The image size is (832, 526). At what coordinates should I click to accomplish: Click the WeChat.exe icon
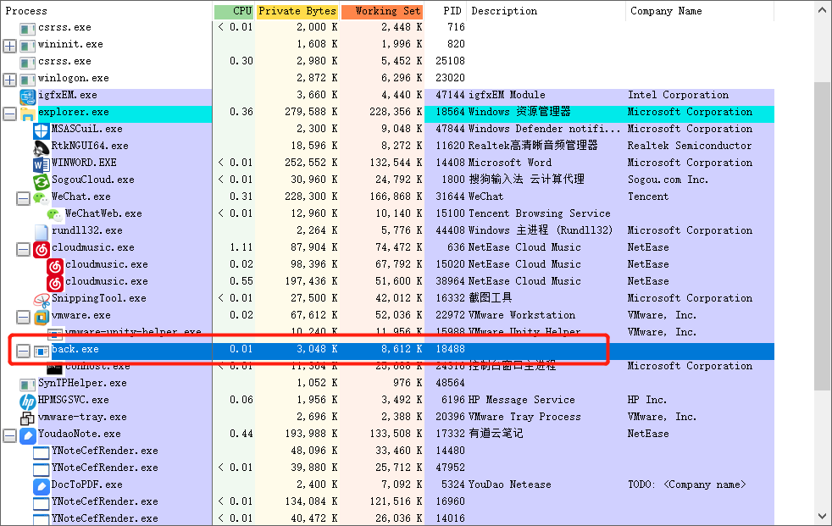coord(42,198)
